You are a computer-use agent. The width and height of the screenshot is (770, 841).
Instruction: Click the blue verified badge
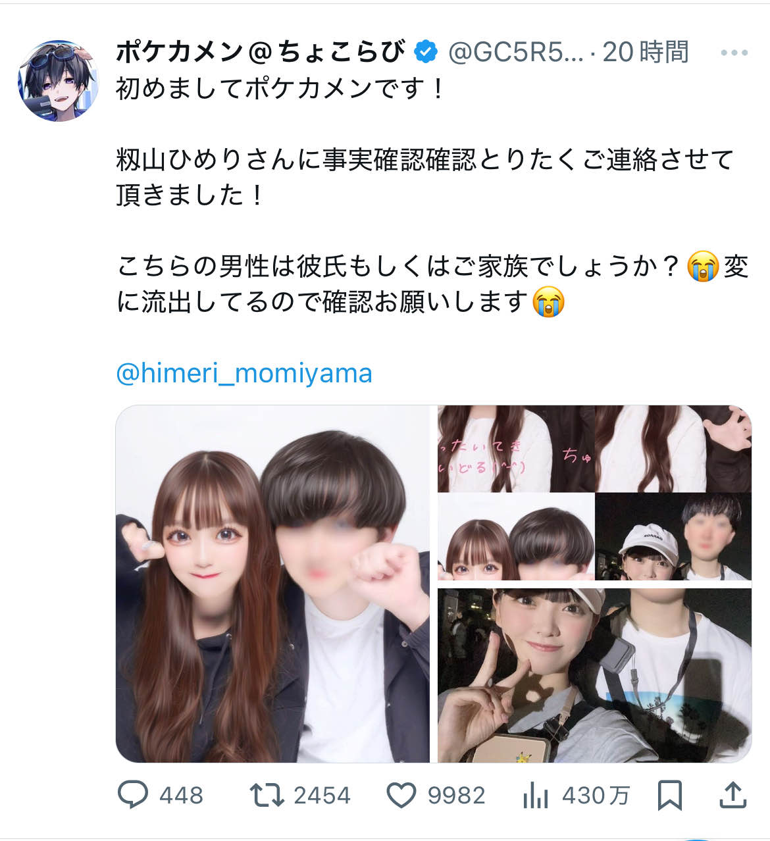(x=426, y=52)
